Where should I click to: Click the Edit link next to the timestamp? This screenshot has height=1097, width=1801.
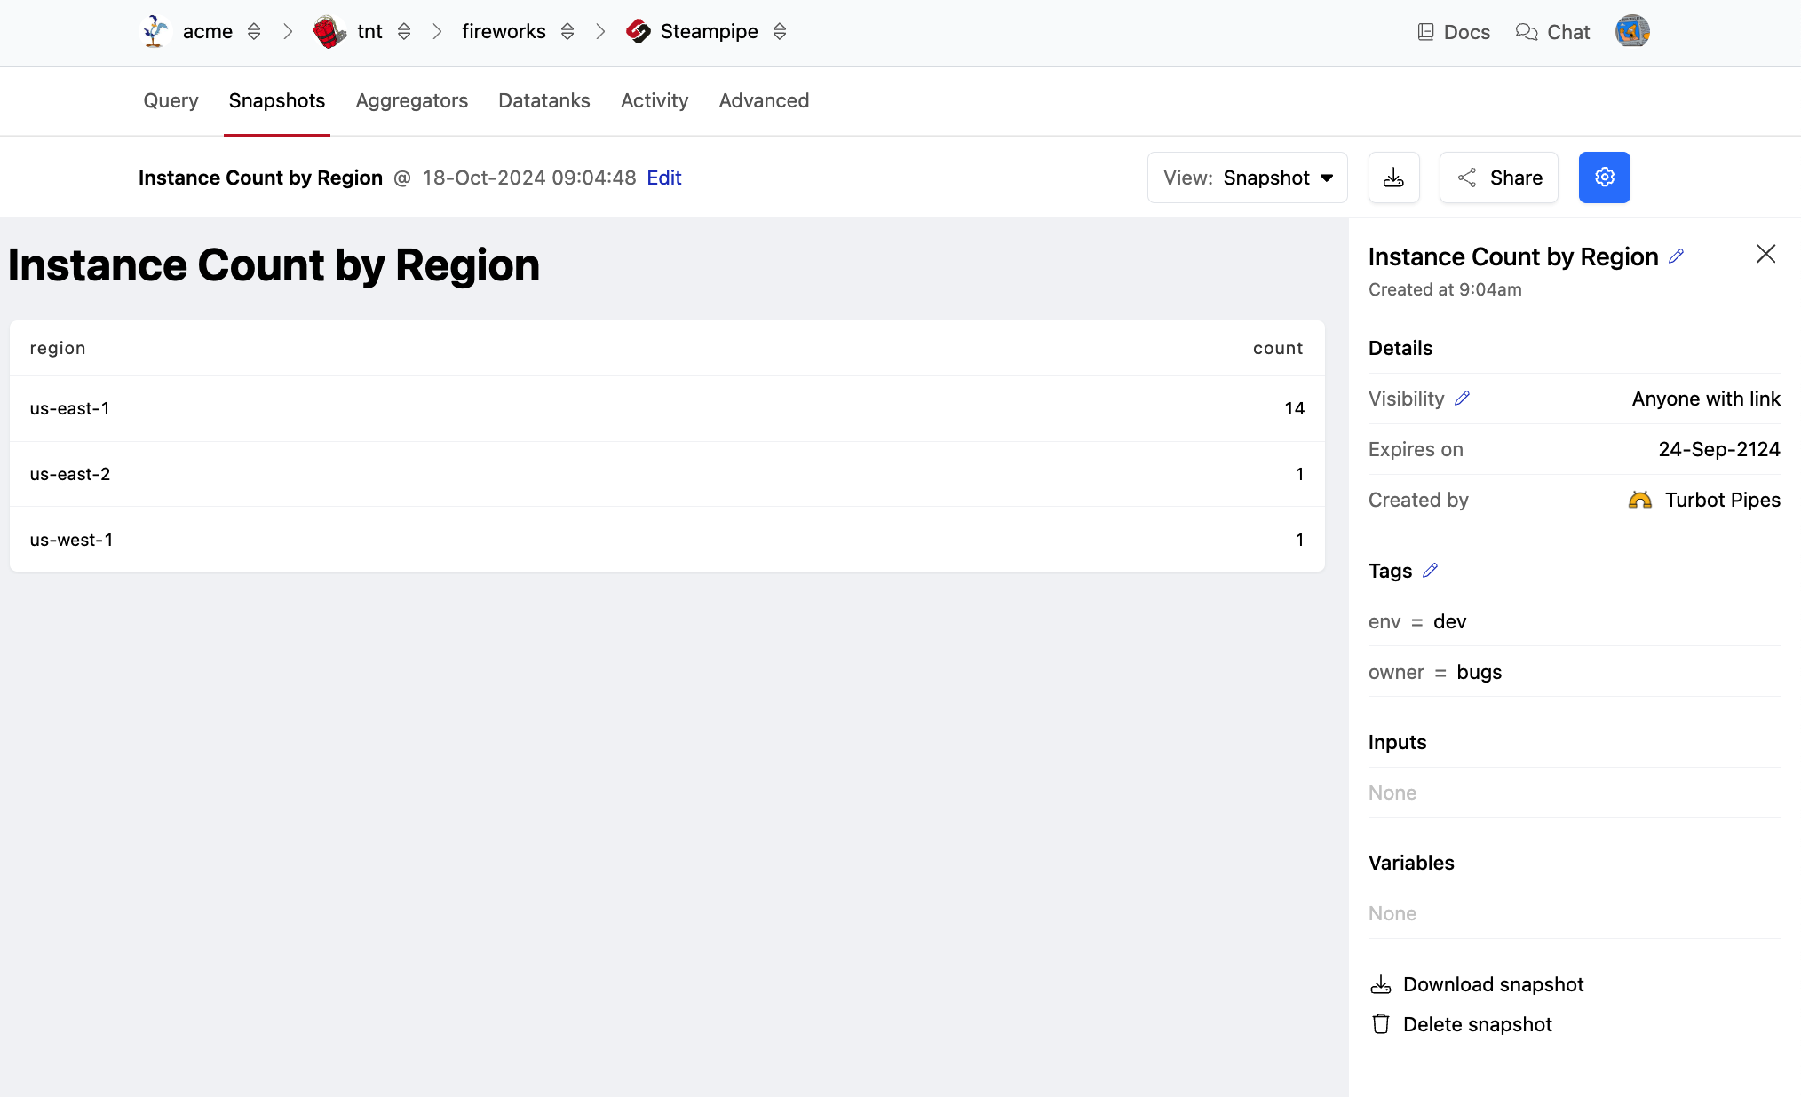point(663,178)
